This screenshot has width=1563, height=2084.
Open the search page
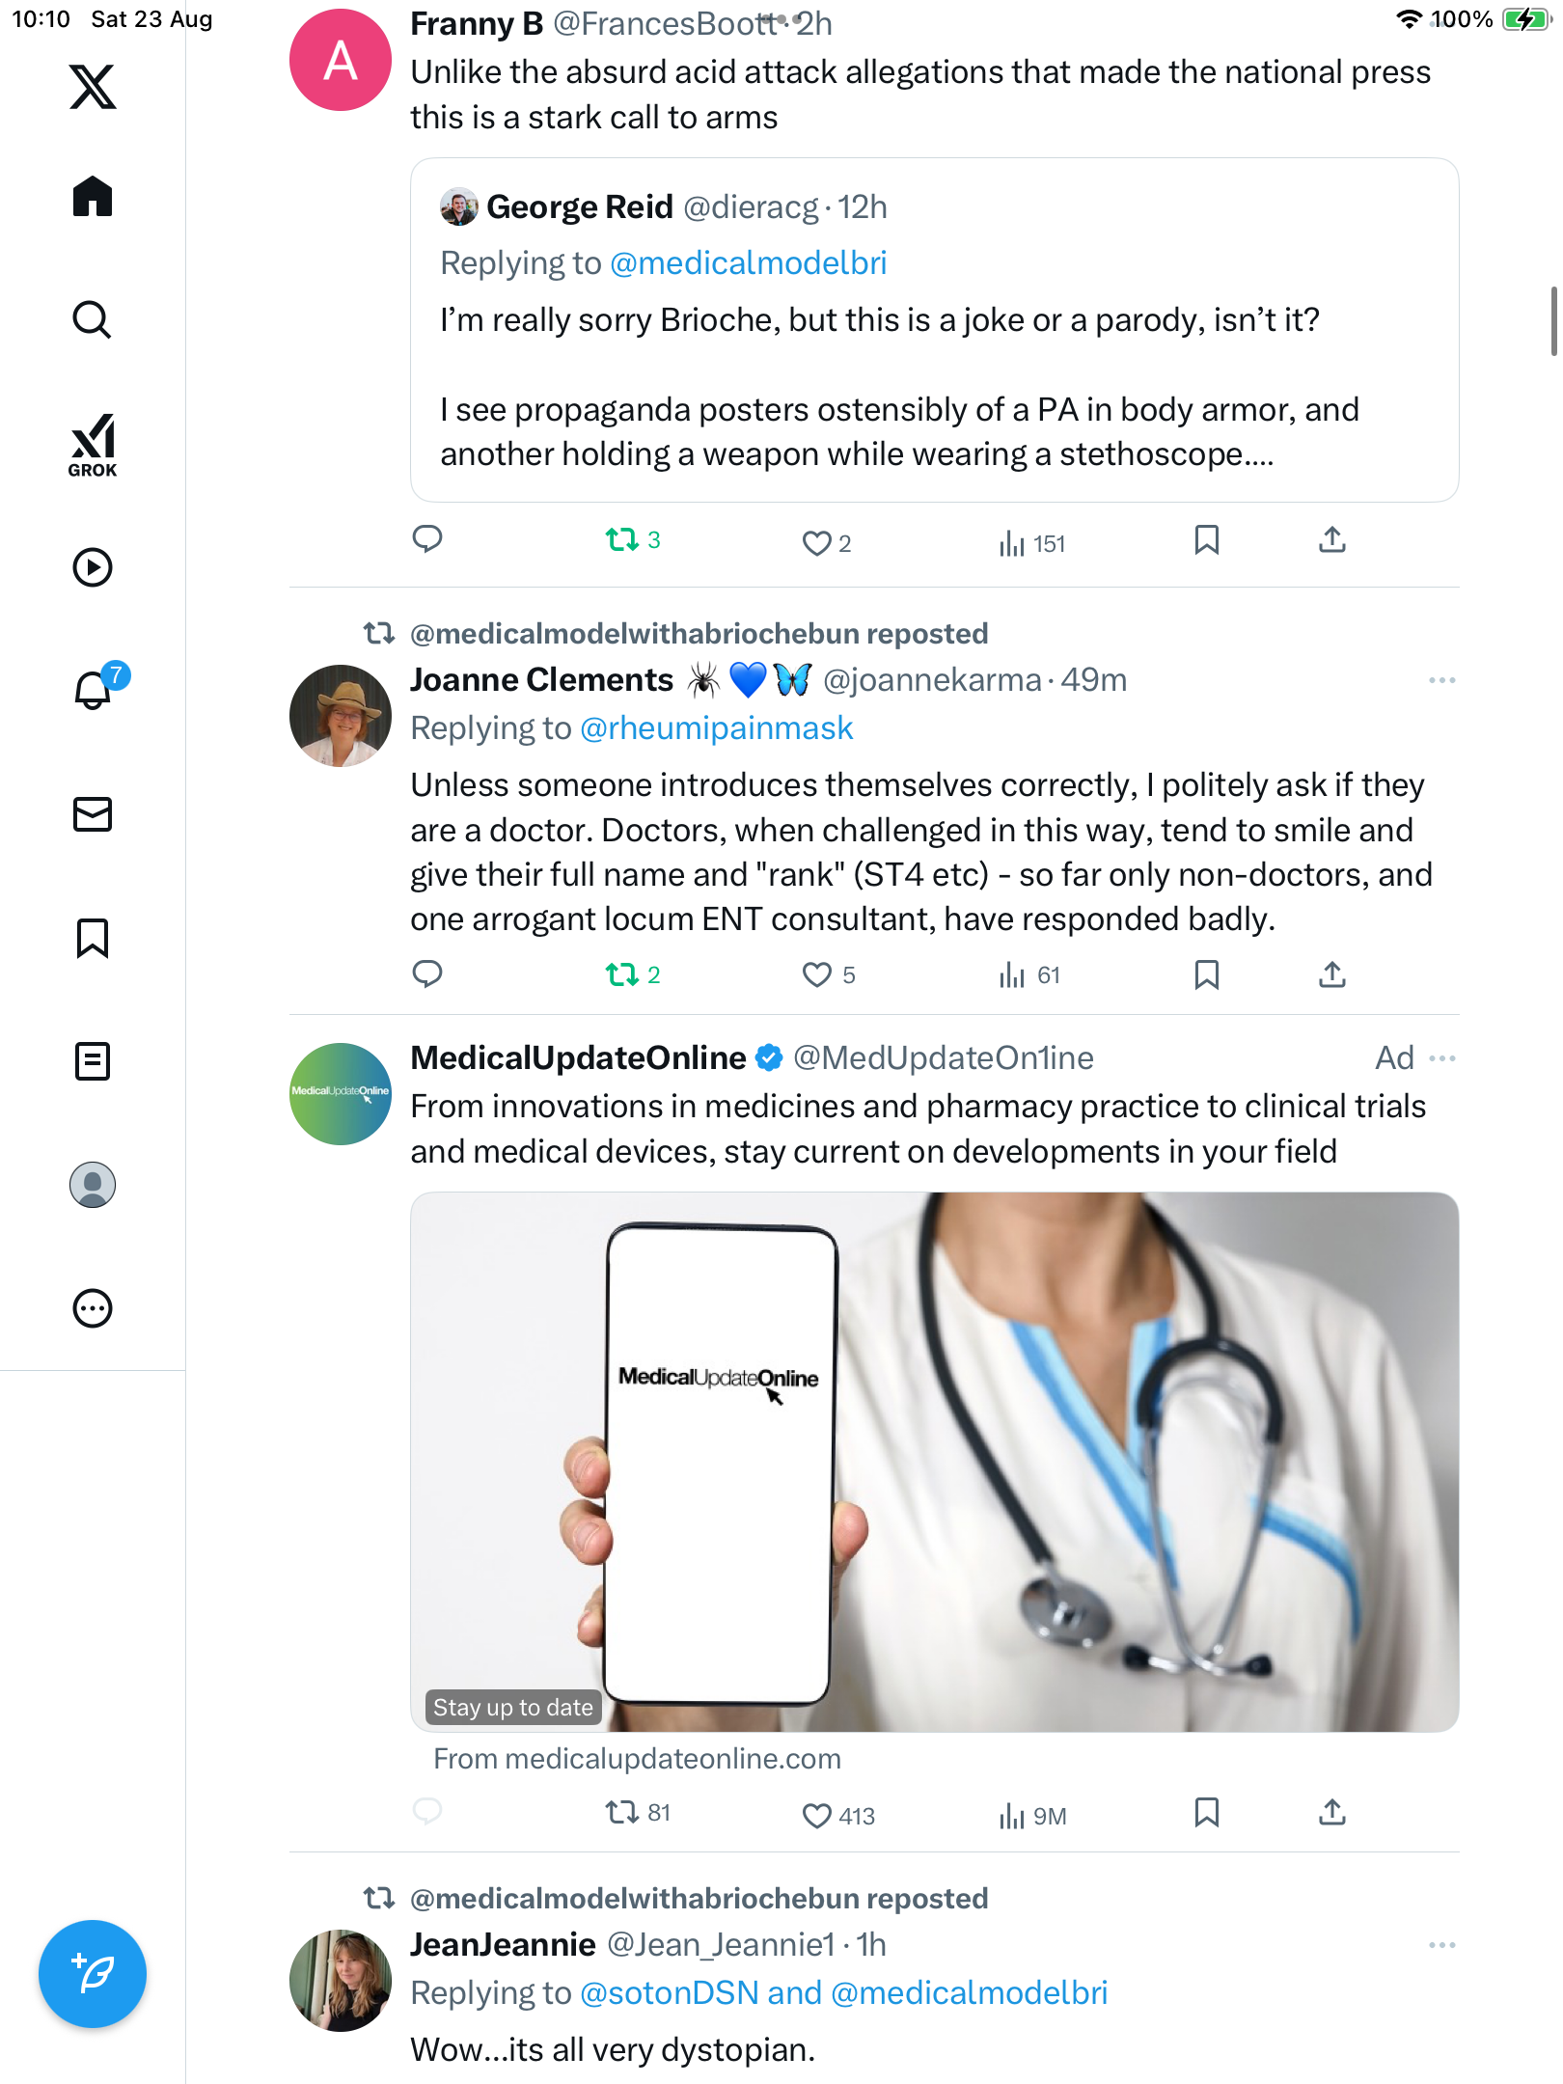(x=93, y=319)
